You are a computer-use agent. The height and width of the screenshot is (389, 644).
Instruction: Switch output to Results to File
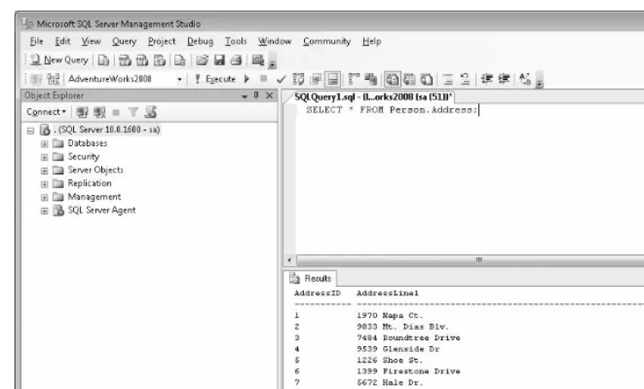point(427,79)
